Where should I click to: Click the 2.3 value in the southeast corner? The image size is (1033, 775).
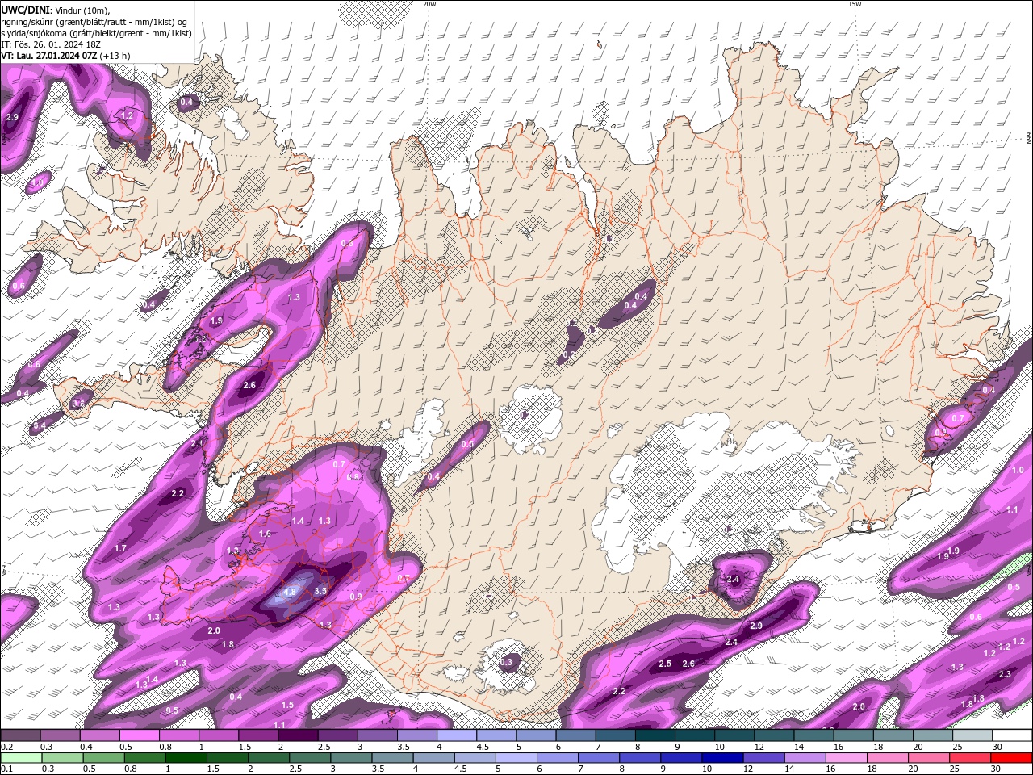pyautogui.click(x=1005, y=674)
